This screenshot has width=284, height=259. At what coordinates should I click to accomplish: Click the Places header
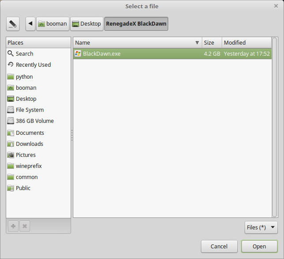click(x=38, y=42)
